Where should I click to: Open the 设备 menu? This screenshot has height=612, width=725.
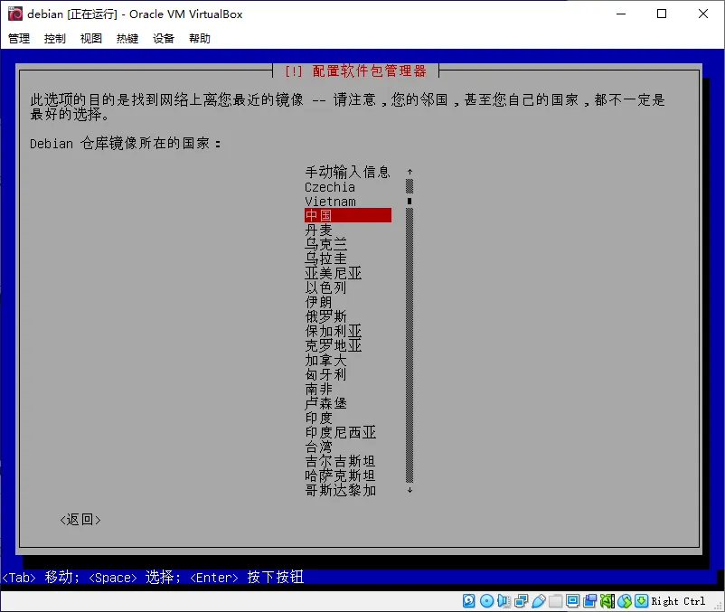coord(164,38)
